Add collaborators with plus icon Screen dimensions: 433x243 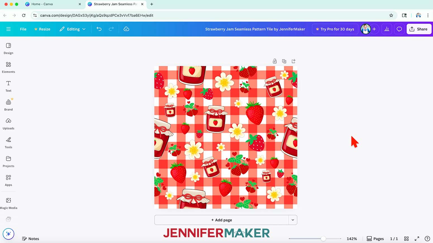pyautogui.click(x=374, y=29)
